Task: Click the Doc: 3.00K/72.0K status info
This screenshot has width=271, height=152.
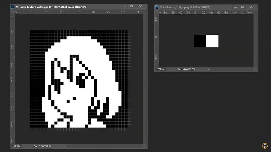Action: point(42,146)
